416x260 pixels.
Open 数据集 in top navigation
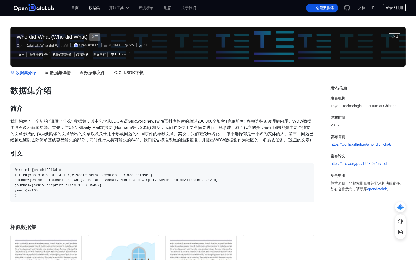point(94,8)
